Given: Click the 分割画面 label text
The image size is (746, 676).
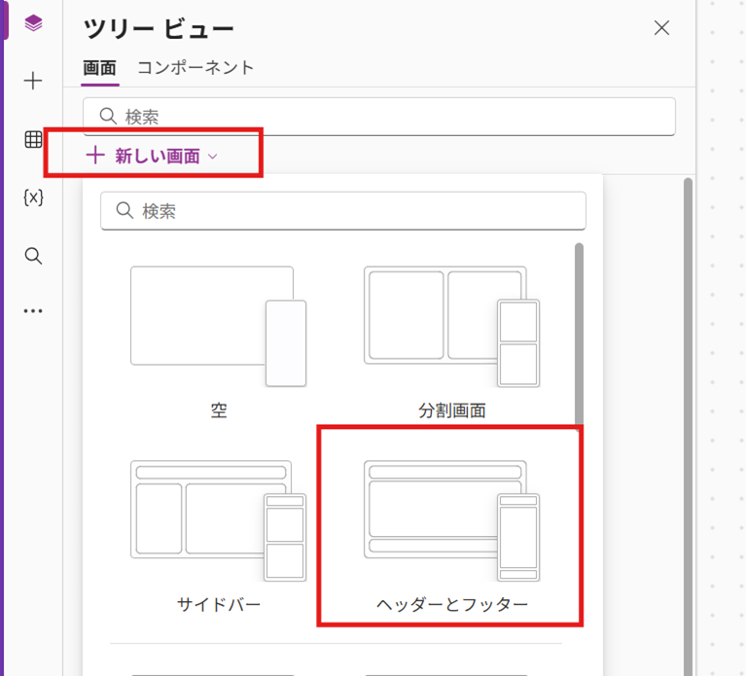Looking at the screenshot, I should 452,410.
